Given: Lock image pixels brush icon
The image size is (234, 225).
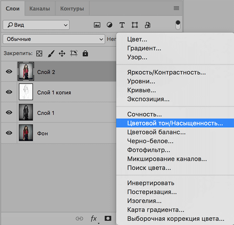Looking at the screenshot, I should [x=51, y=54].
